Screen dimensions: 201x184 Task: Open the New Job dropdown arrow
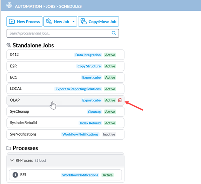click(x=73, y=21)
